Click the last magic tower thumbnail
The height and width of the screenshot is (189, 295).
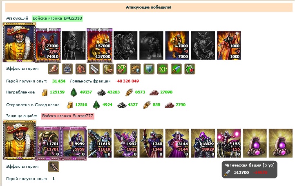281,143
